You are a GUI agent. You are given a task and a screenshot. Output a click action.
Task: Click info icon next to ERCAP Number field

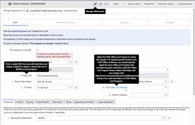(76, 62)
